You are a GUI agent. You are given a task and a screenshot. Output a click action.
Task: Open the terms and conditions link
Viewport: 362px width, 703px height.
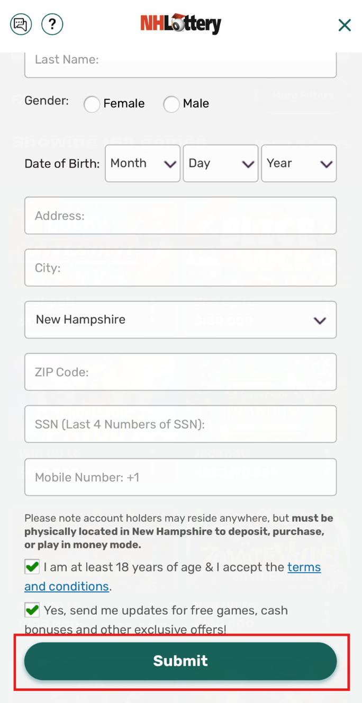click(x=304, y=567)
